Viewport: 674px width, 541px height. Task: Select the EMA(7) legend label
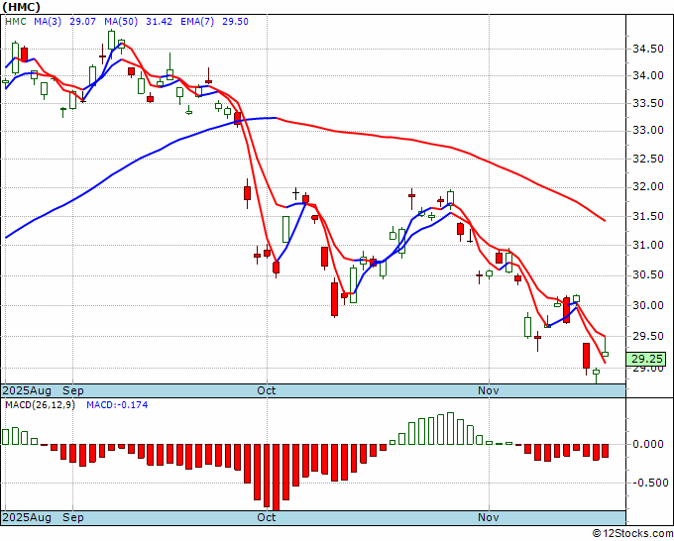click(x=197, y=22)
